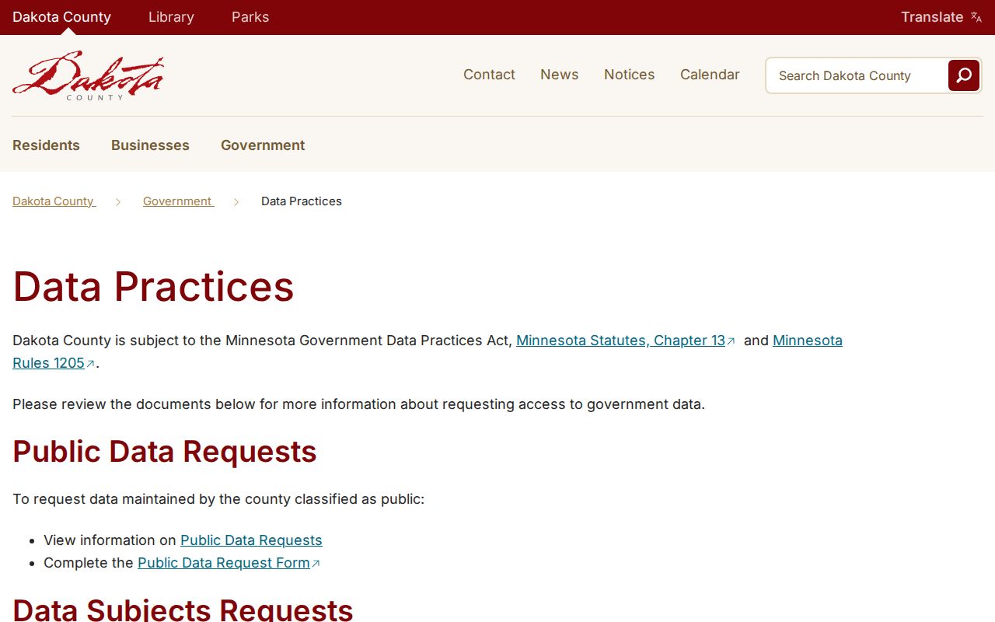Click the Data Subjects Requests heading
This screenshot has width=995, height=622.
click(183, 609)
